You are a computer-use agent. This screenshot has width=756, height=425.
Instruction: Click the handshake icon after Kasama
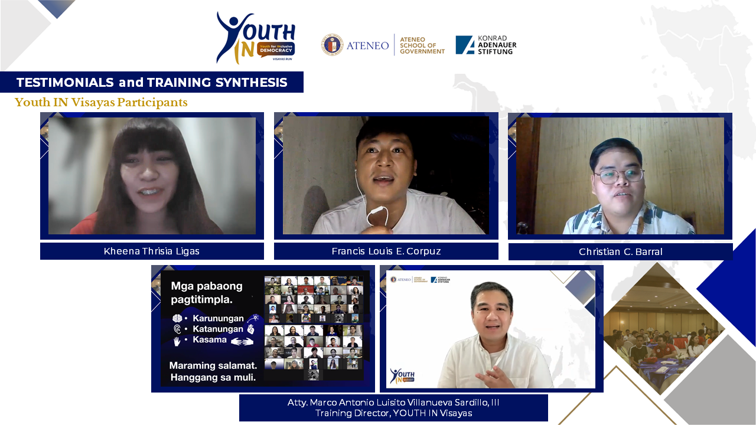click(242, 341)
